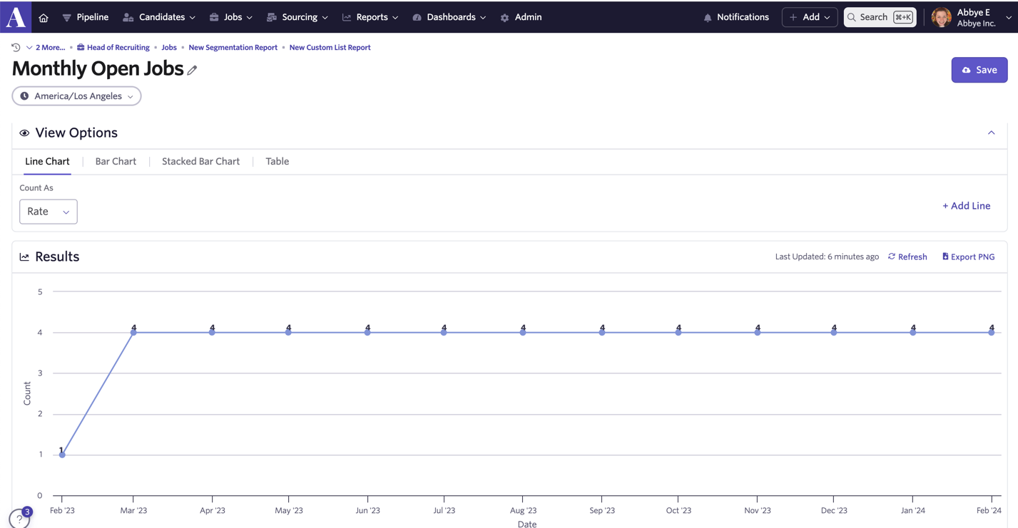The height and width of the screenshot is (528, 1018).
Task: Go to Jobs breadcrumb link
Action: click(169, 48)
